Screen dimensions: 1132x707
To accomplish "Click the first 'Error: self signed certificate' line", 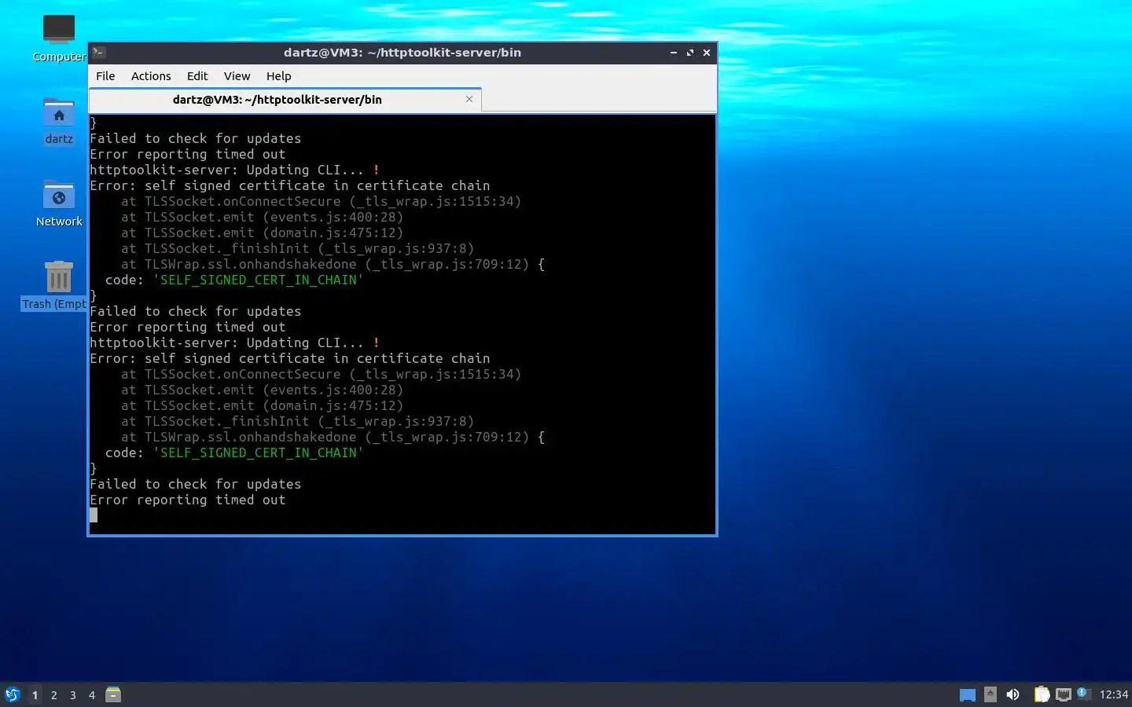I will (290, 185).
